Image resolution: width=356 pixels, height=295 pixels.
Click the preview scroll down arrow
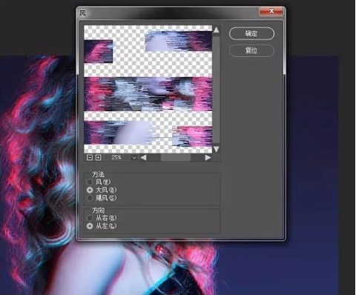[217, 149]
